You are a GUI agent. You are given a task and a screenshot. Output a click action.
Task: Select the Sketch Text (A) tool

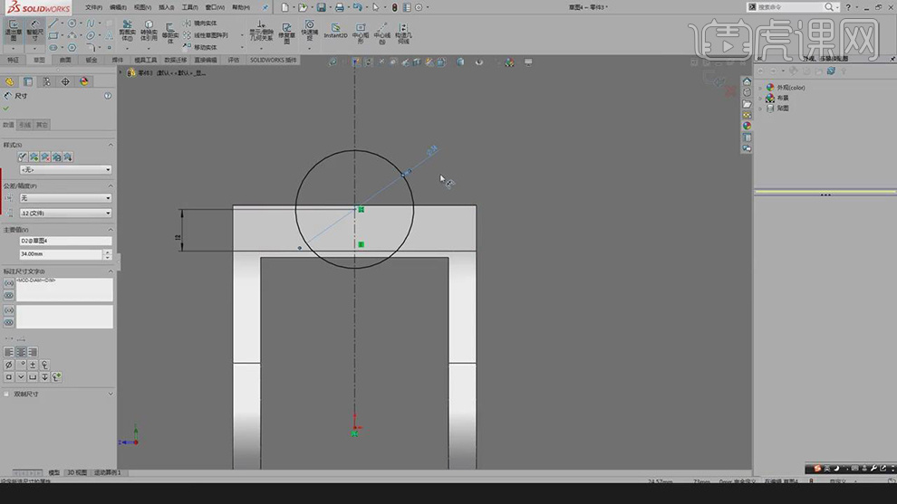(109, 35)
